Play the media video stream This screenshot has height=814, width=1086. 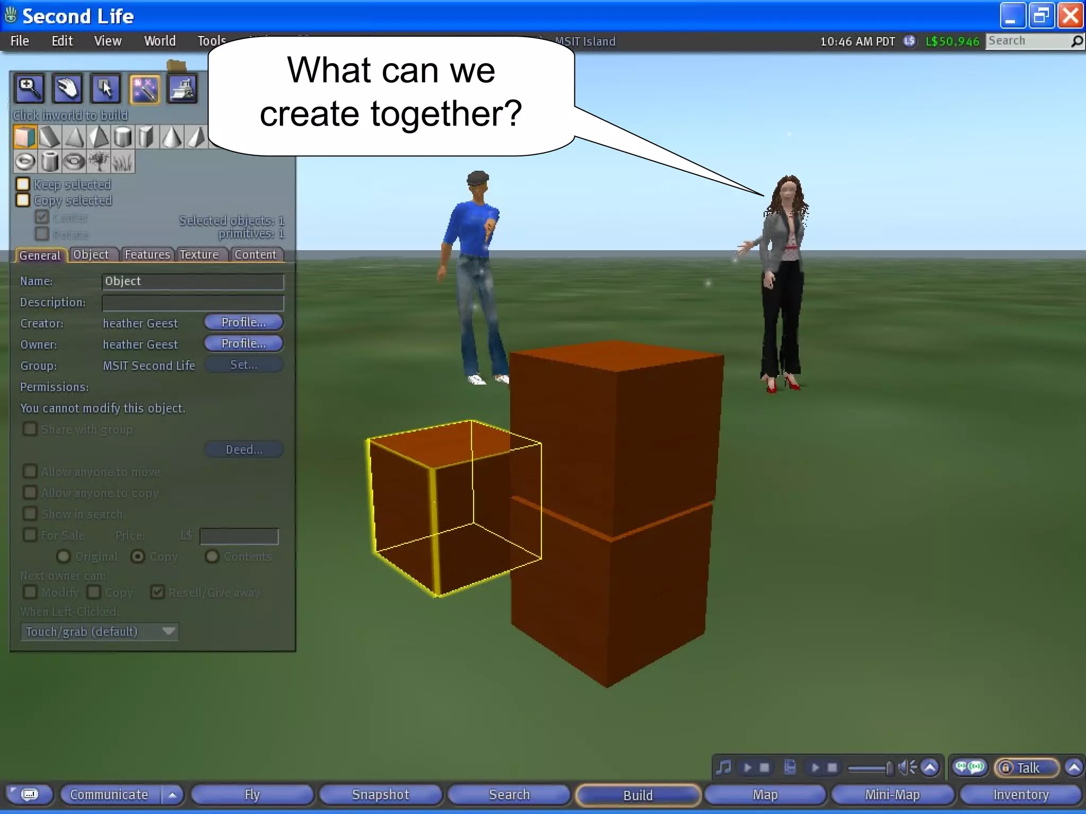816,767
